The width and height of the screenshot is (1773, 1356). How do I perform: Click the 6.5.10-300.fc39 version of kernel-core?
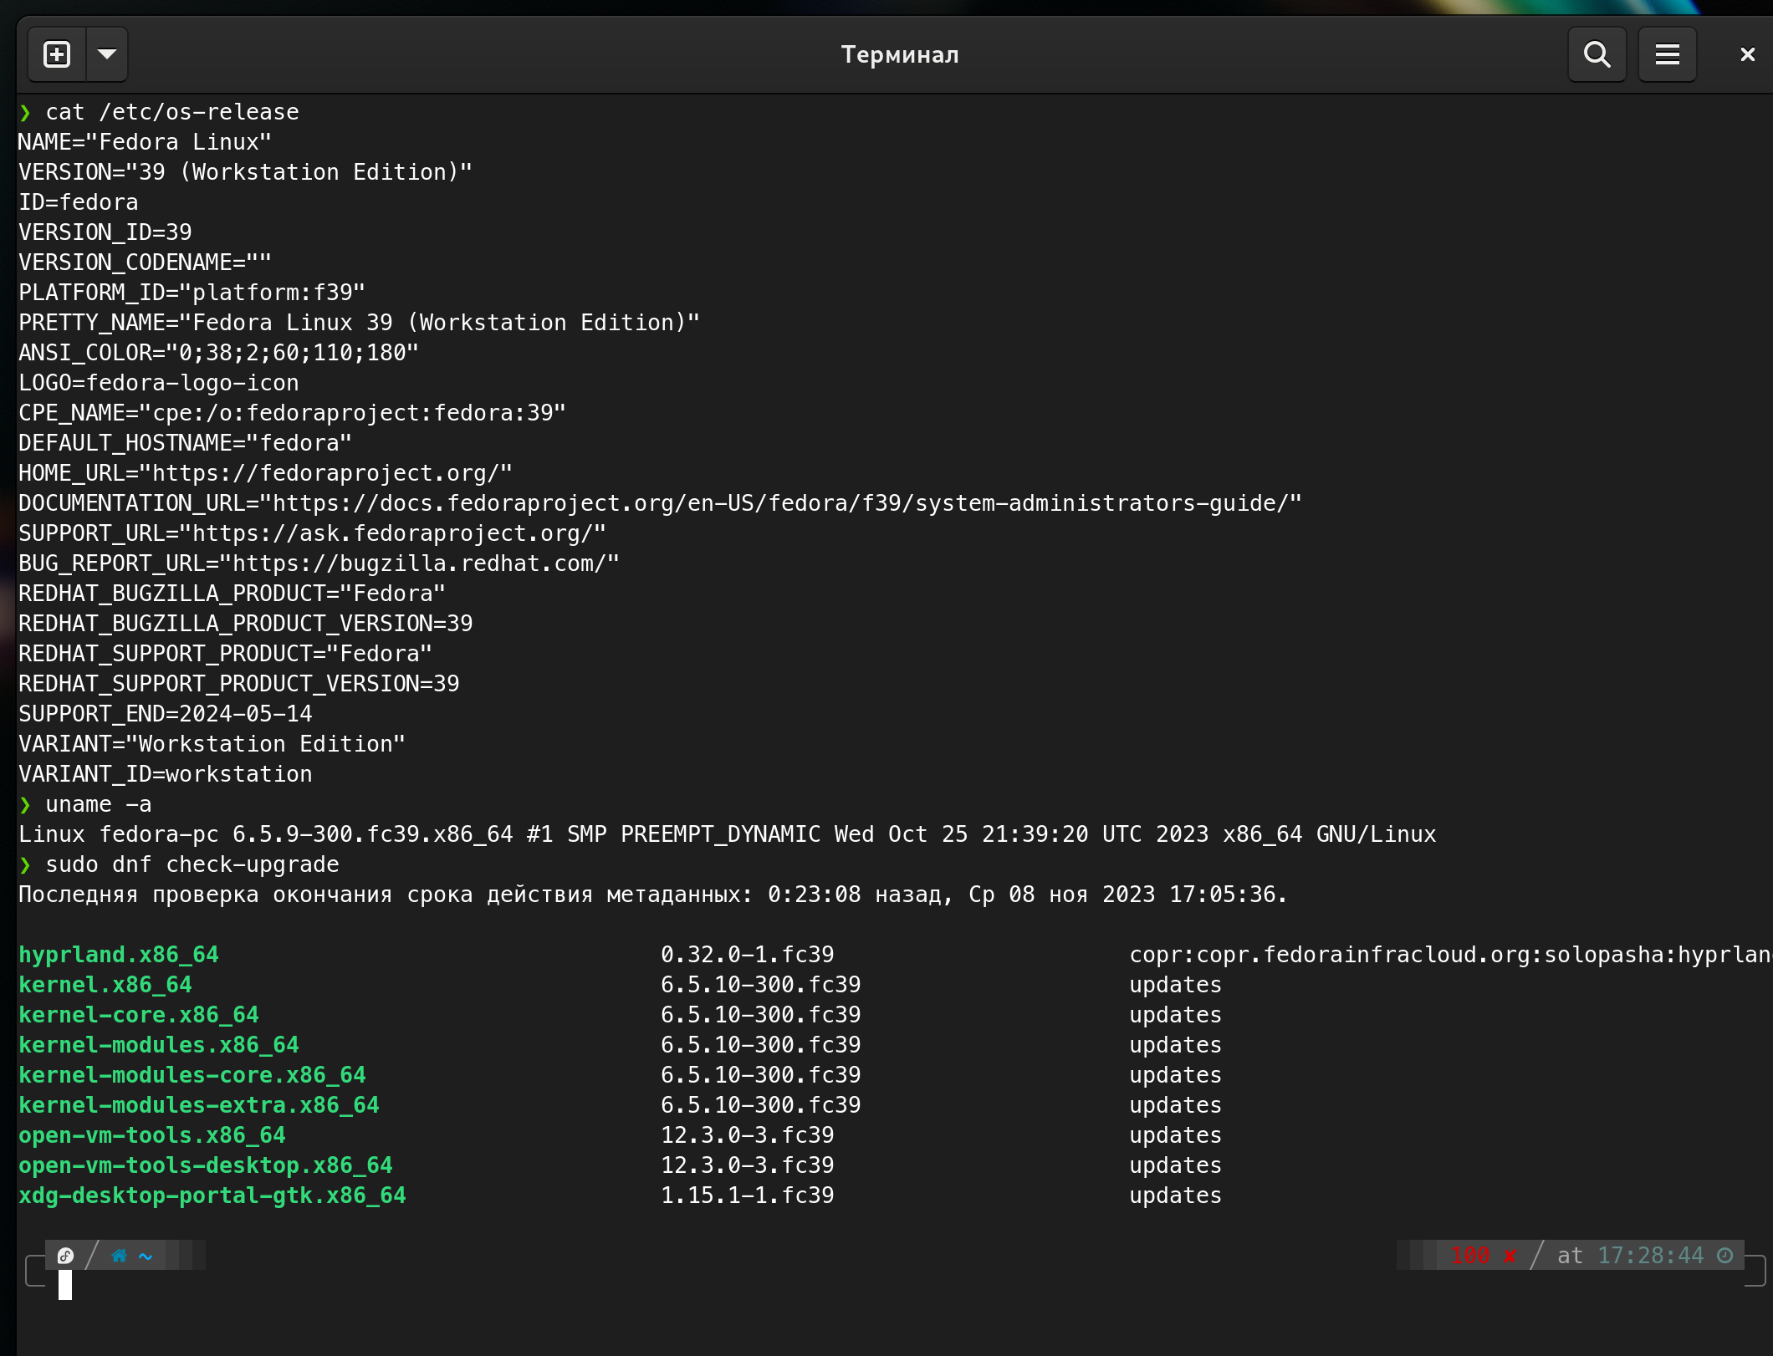(x=761, y=1015)
